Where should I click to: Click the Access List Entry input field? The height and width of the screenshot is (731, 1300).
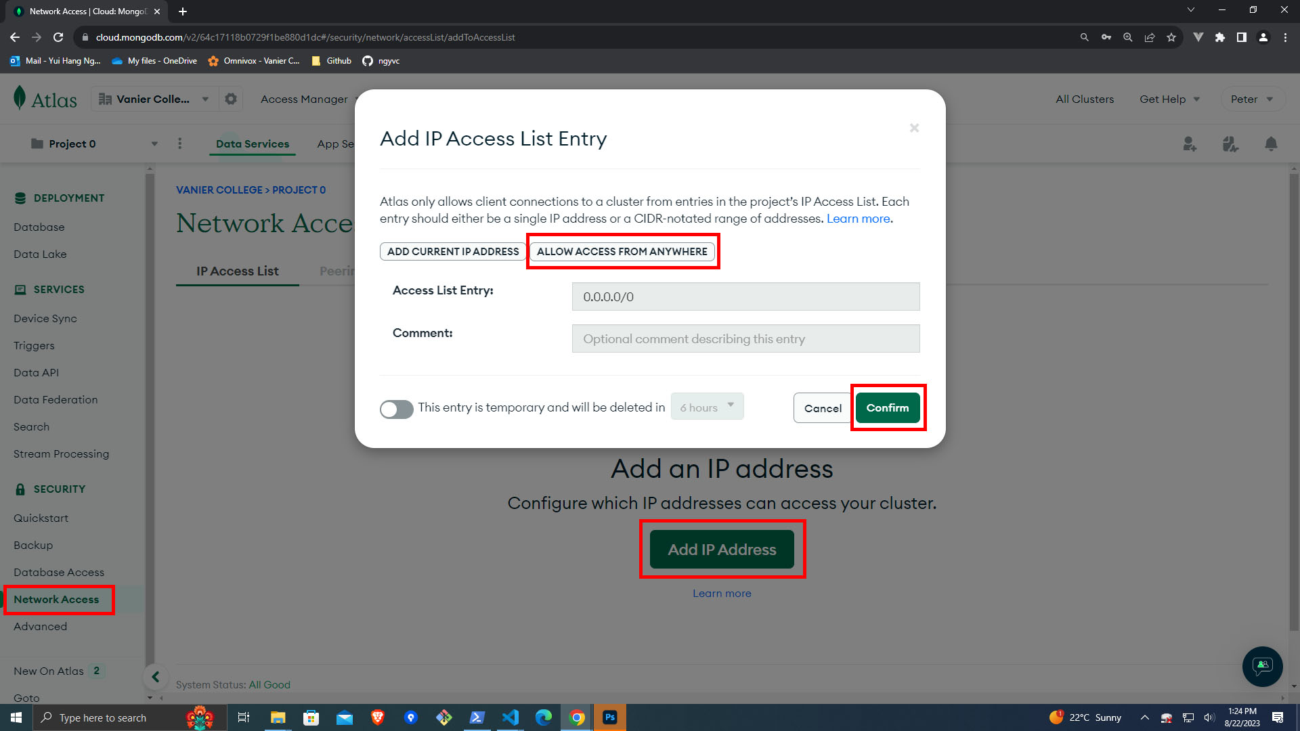pyautogui.click(x=745, y=296)
